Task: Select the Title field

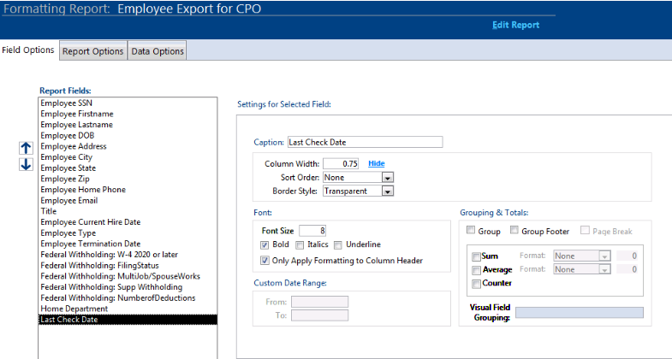Action: [x=128, y=211]
